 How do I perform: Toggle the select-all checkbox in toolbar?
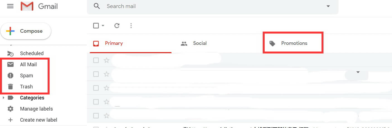tap(96, 25)
